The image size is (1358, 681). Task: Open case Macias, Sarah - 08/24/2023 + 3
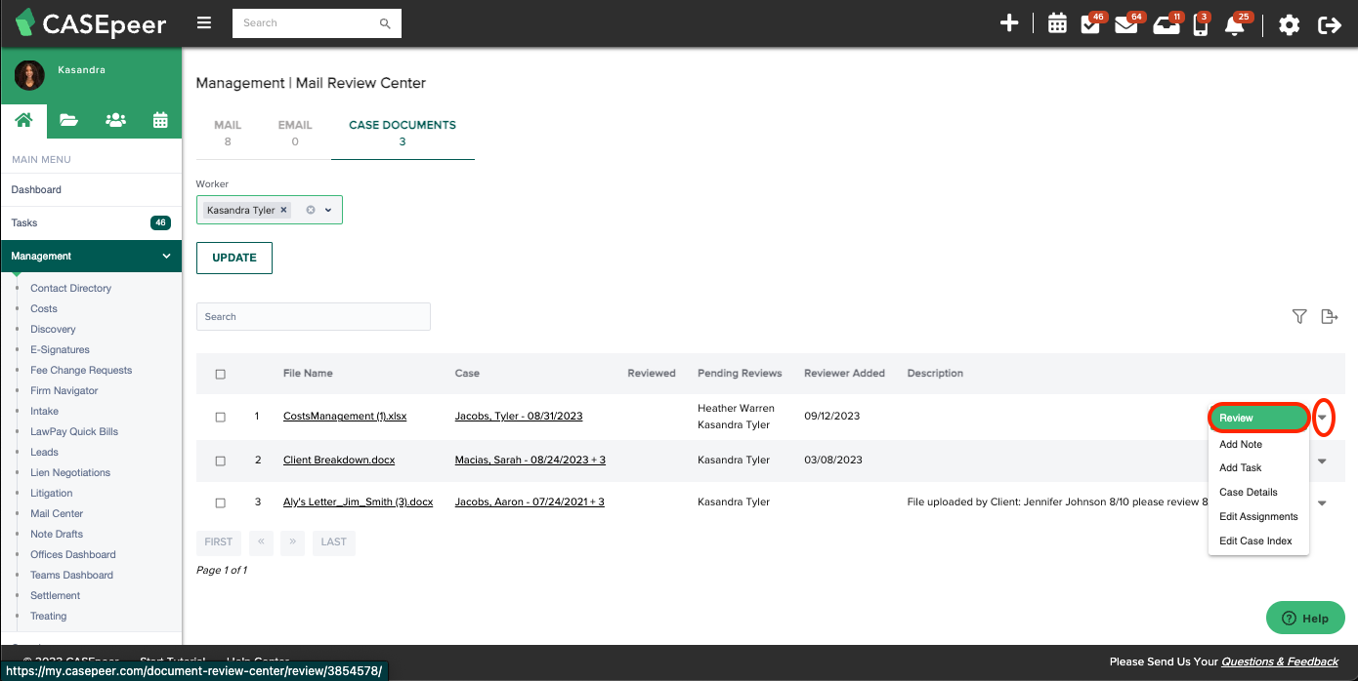point(530,460)
